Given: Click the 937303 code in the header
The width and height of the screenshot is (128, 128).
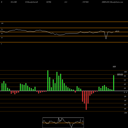Looking at the screenshot, I should 86,2.
